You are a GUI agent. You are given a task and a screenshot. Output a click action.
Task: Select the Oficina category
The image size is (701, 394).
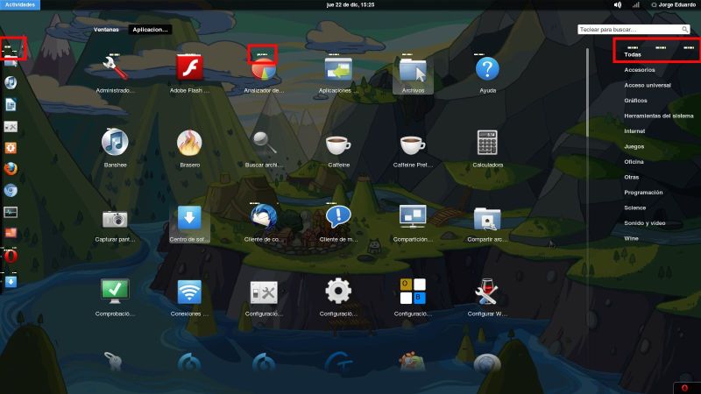point(634,162)
